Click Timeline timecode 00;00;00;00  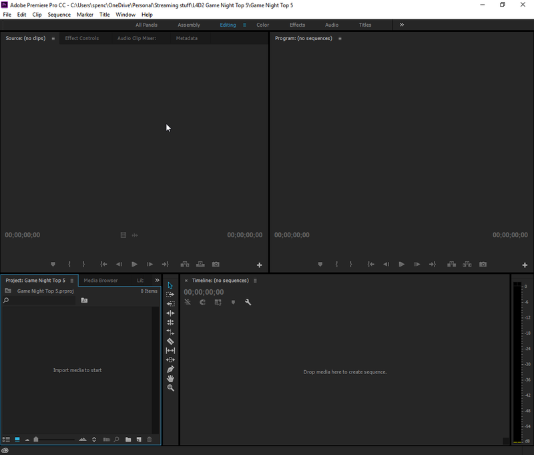204,292
